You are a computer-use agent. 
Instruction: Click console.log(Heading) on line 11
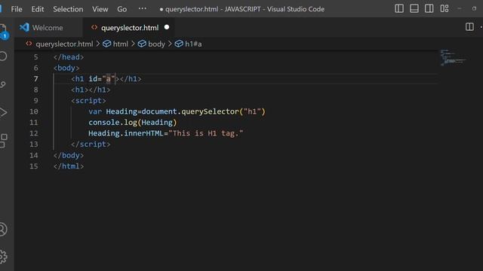(x=133, y=123)
